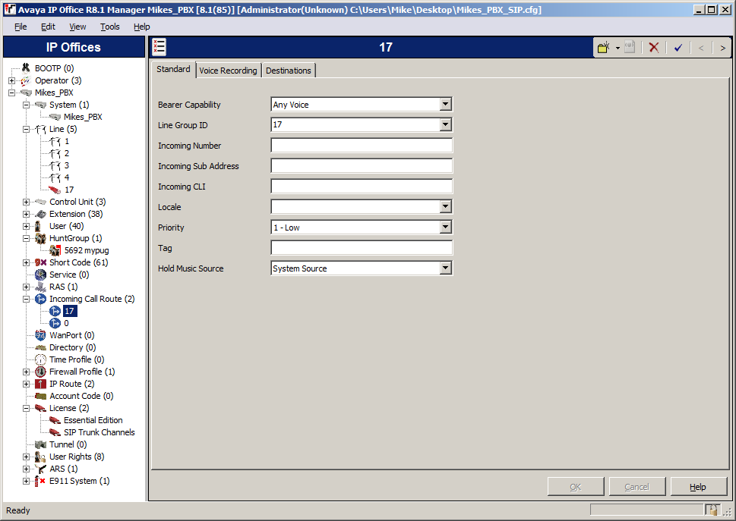
Task: Select Line 17 in the tree
Action: click(x=69, y=190)
